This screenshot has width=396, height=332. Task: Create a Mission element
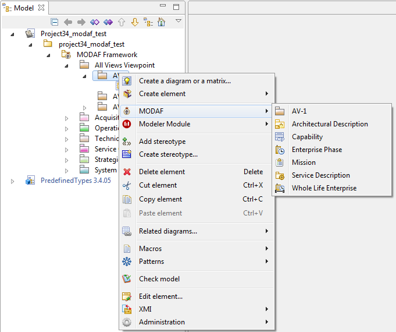pyautogui.click(x=332, y=163)
